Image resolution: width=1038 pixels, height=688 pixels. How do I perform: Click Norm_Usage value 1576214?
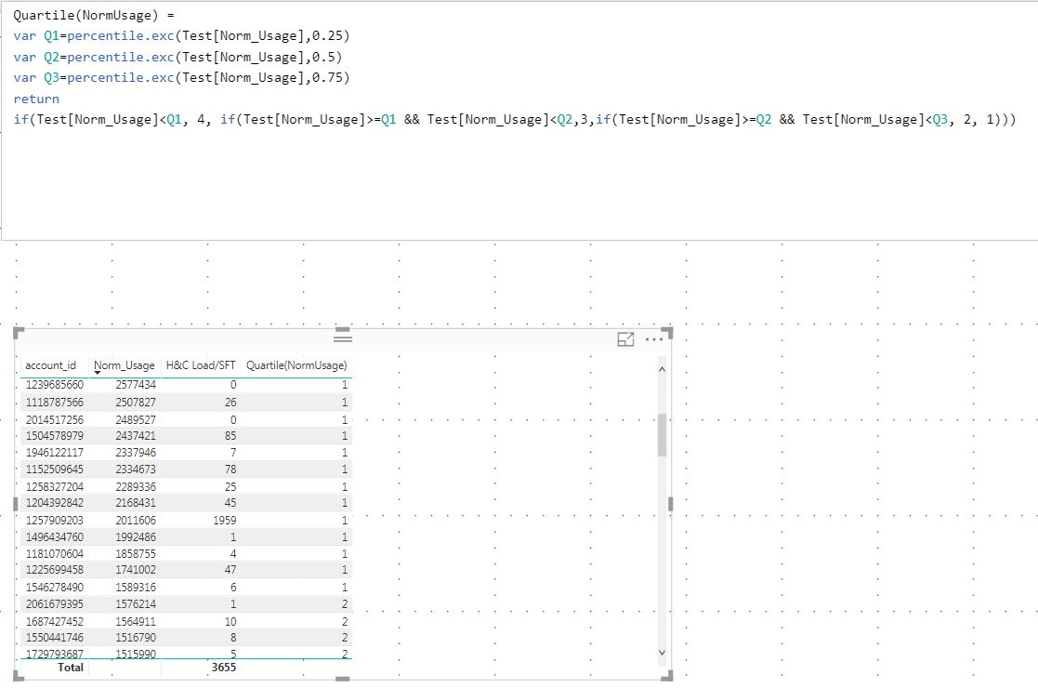pyautogui.click(x=136, y=604)
